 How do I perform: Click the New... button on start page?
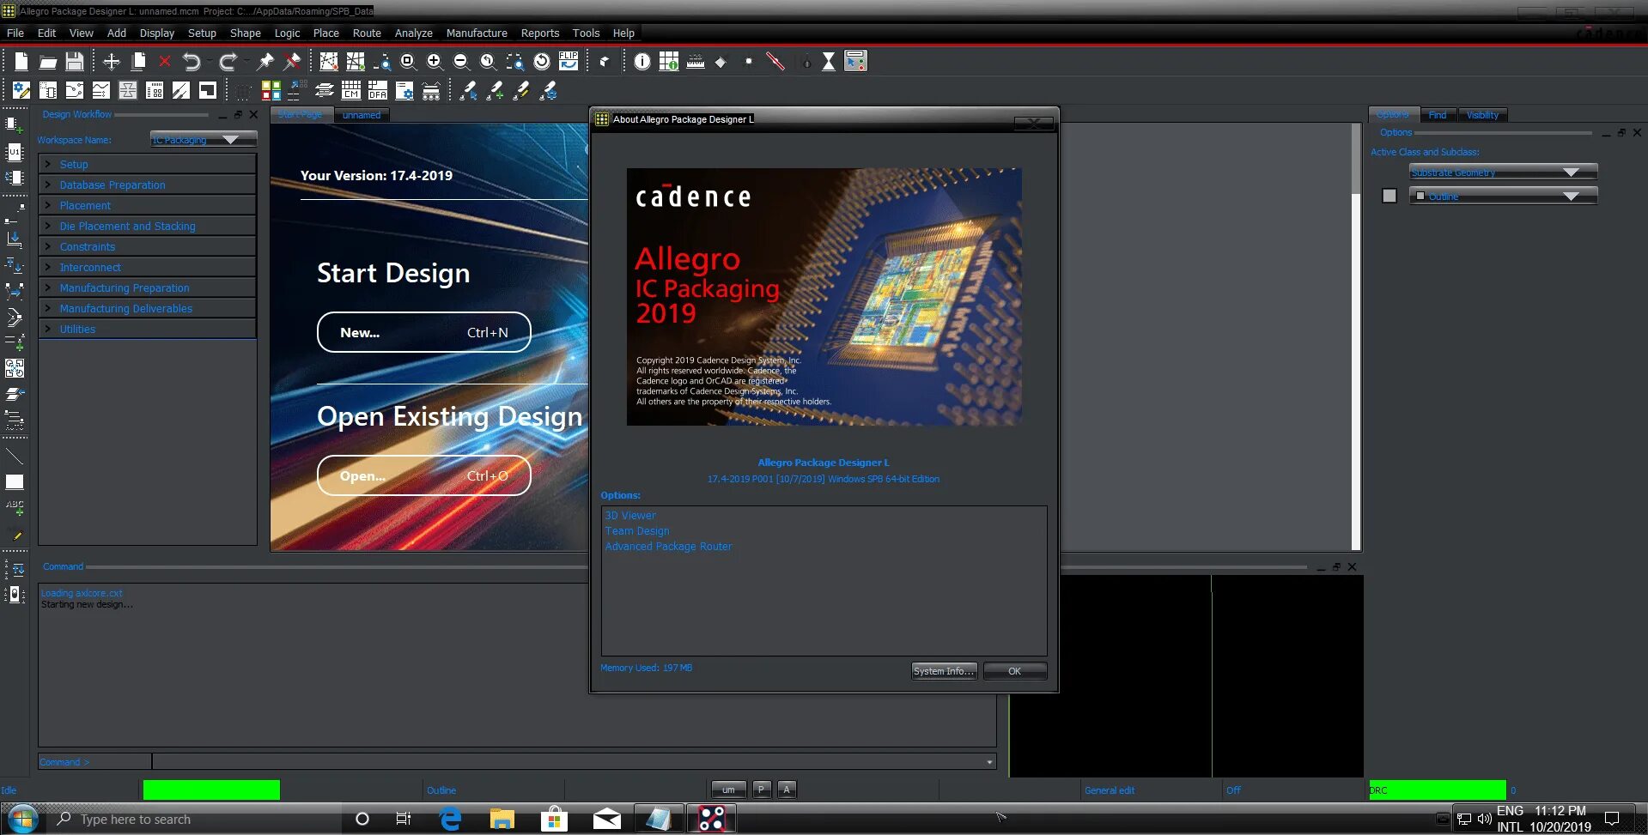point(424,332)
